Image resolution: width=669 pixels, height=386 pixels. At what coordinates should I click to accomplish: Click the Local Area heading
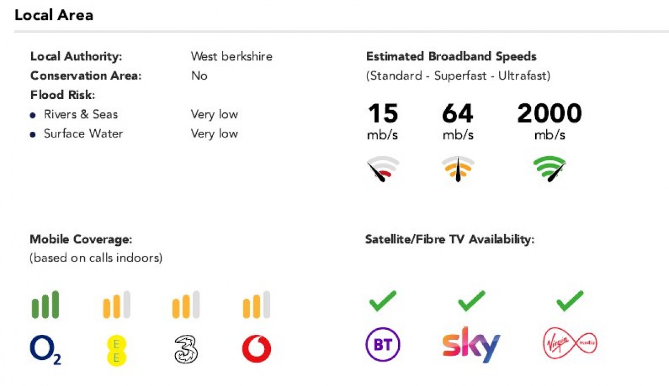tap(54, 15)
